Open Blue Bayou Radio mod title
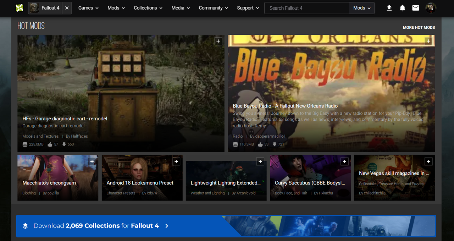454x241 pixels. 285,106
